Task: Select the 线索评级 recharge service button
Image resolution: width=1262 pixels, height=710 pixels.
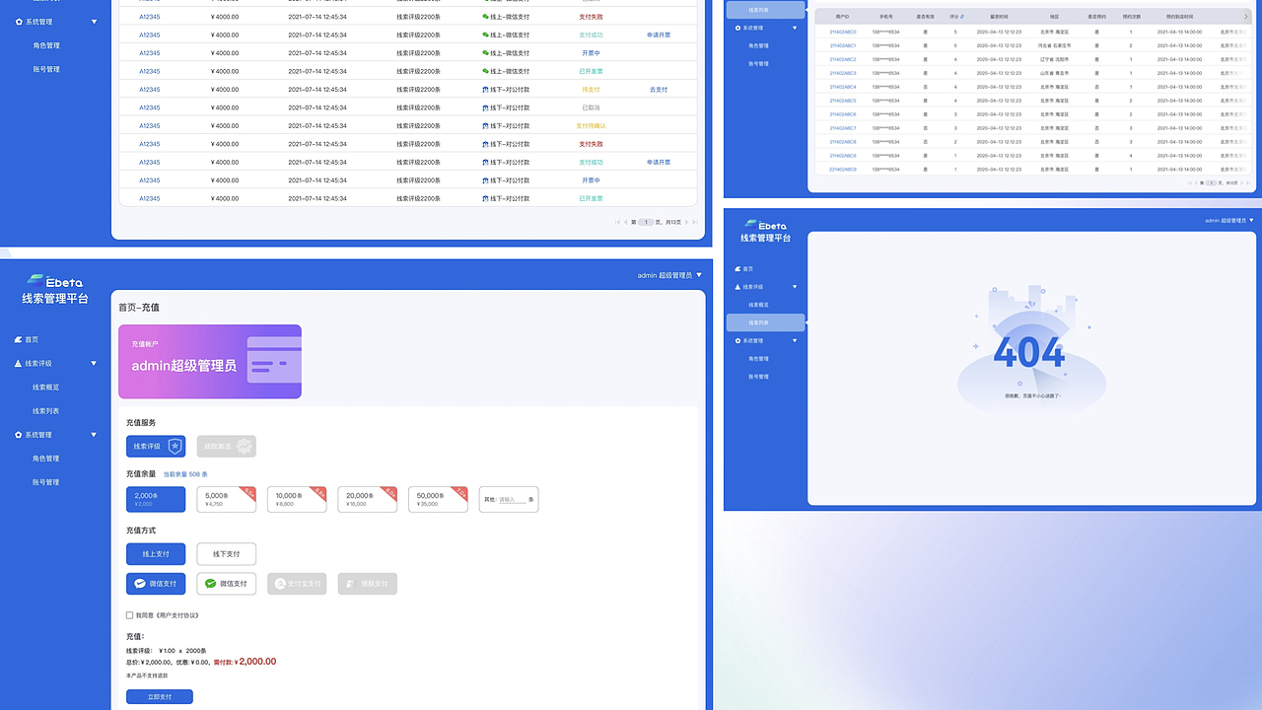Action: pos(156,446)
